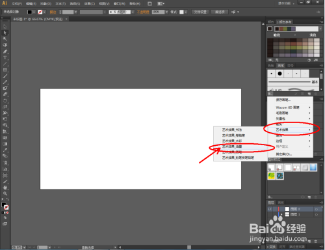Pick the base color swatch in Color Guide
Viewport: 325px width, 250px height.
point(270,29)
